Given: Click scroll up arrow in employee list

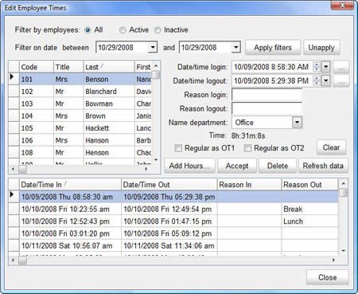Looking at the screenshot, I should pos(156,65).
